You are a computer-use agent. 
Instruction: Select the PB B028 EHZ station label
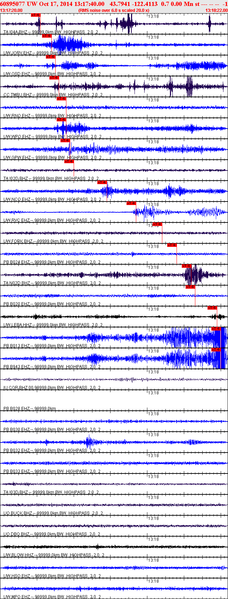pyautogui.click(x=30, y=409)
